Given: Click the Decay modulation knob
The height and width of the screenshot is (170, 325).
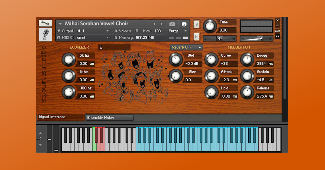Looking at the screenshot, I should click(247, 60).
